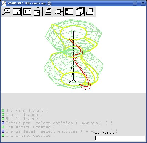Screen dimensions: 147x143
Task: Click the previous zoom window icon
Action: (38, 12)
